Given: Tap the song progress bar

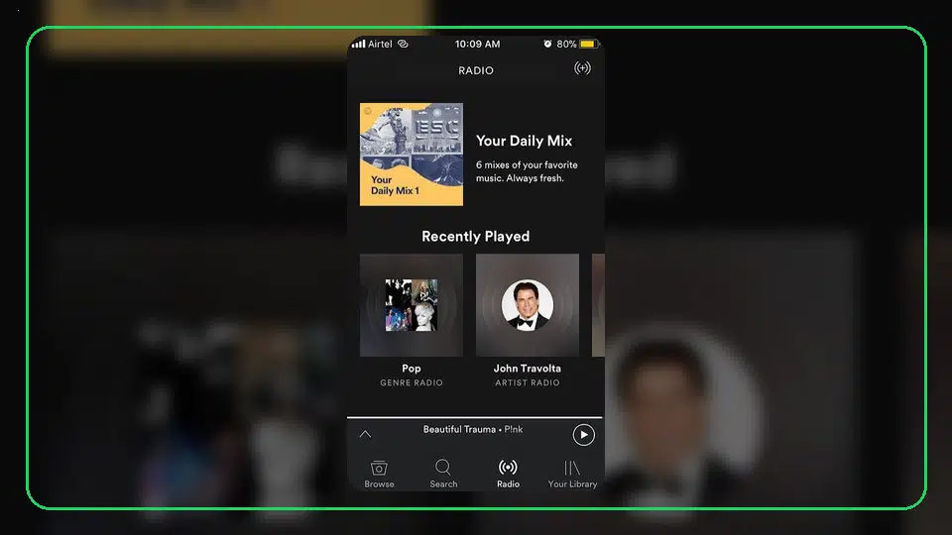Looking at the screenshot, I should (x=475, y=417).
